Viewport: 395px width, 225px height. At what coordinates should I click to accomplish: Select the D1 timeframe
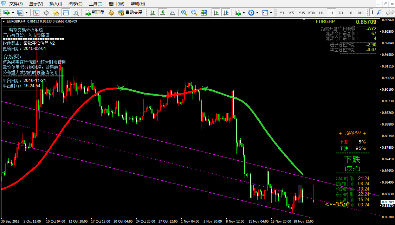[x=341, y=13]
